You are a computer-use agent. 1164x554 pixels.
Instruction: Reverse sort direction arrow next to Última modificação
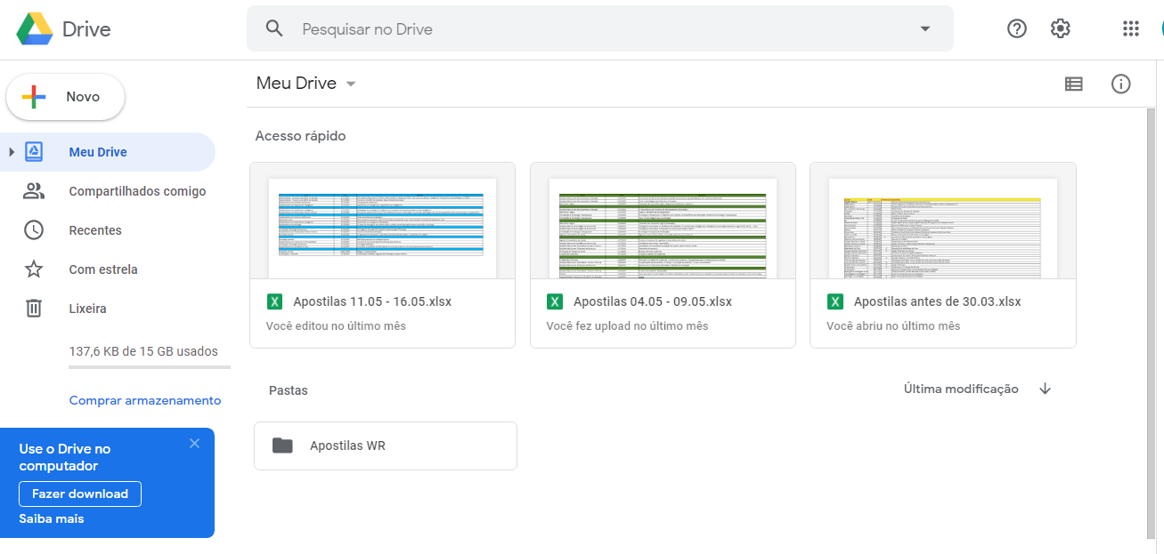[1046, 389]
